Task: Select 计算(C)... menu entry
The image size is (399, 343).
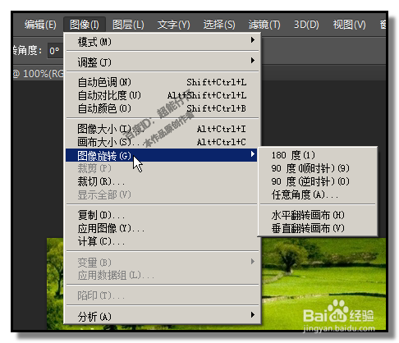Action: (162, 241)
